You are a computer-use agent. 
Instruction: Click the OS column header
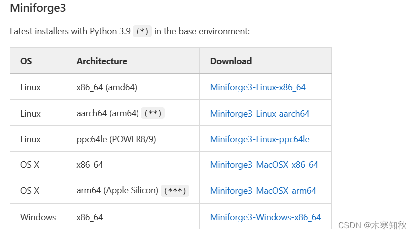26,61
